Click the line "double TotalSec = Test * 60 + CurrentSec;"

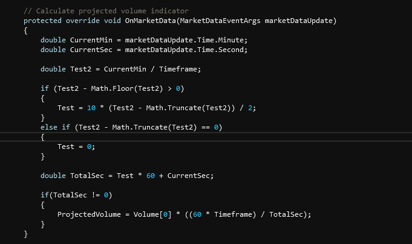pos(127,176)
